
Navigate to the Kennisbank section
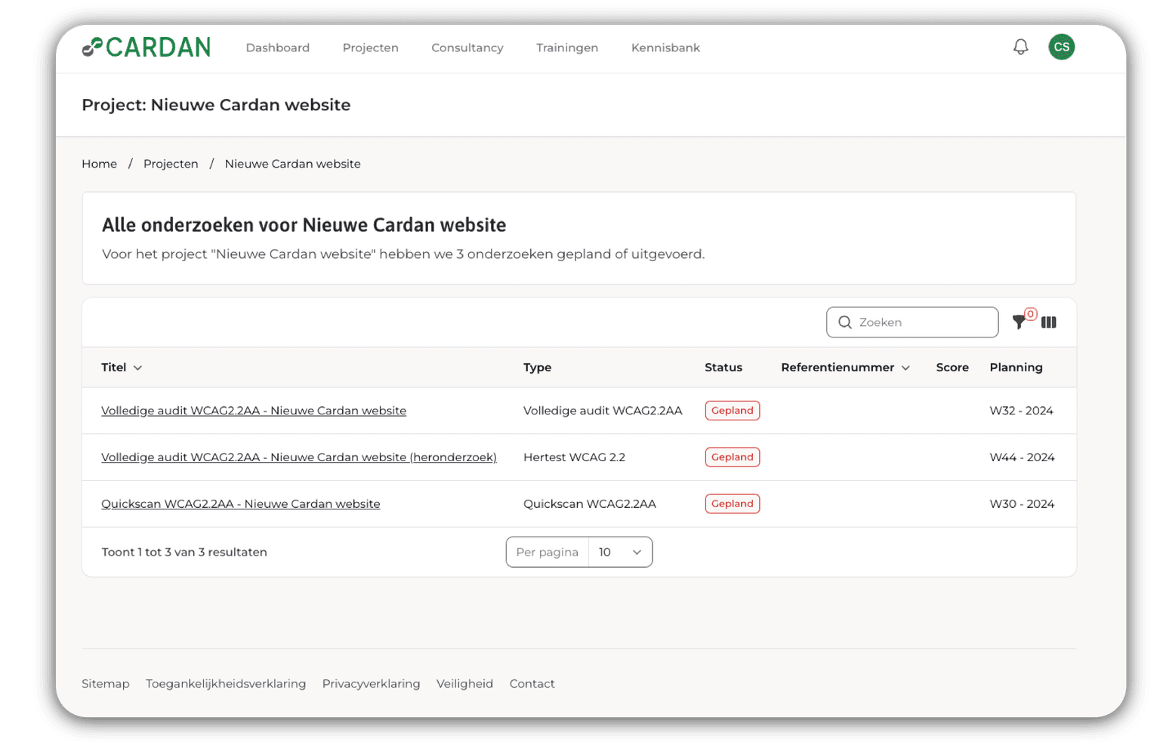[x=665, y=48]
